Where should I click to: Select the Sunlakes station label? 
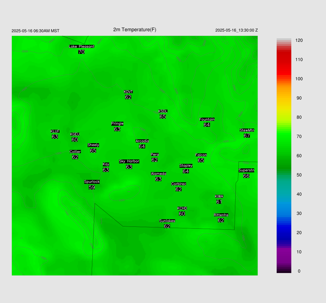click(167, 221)
